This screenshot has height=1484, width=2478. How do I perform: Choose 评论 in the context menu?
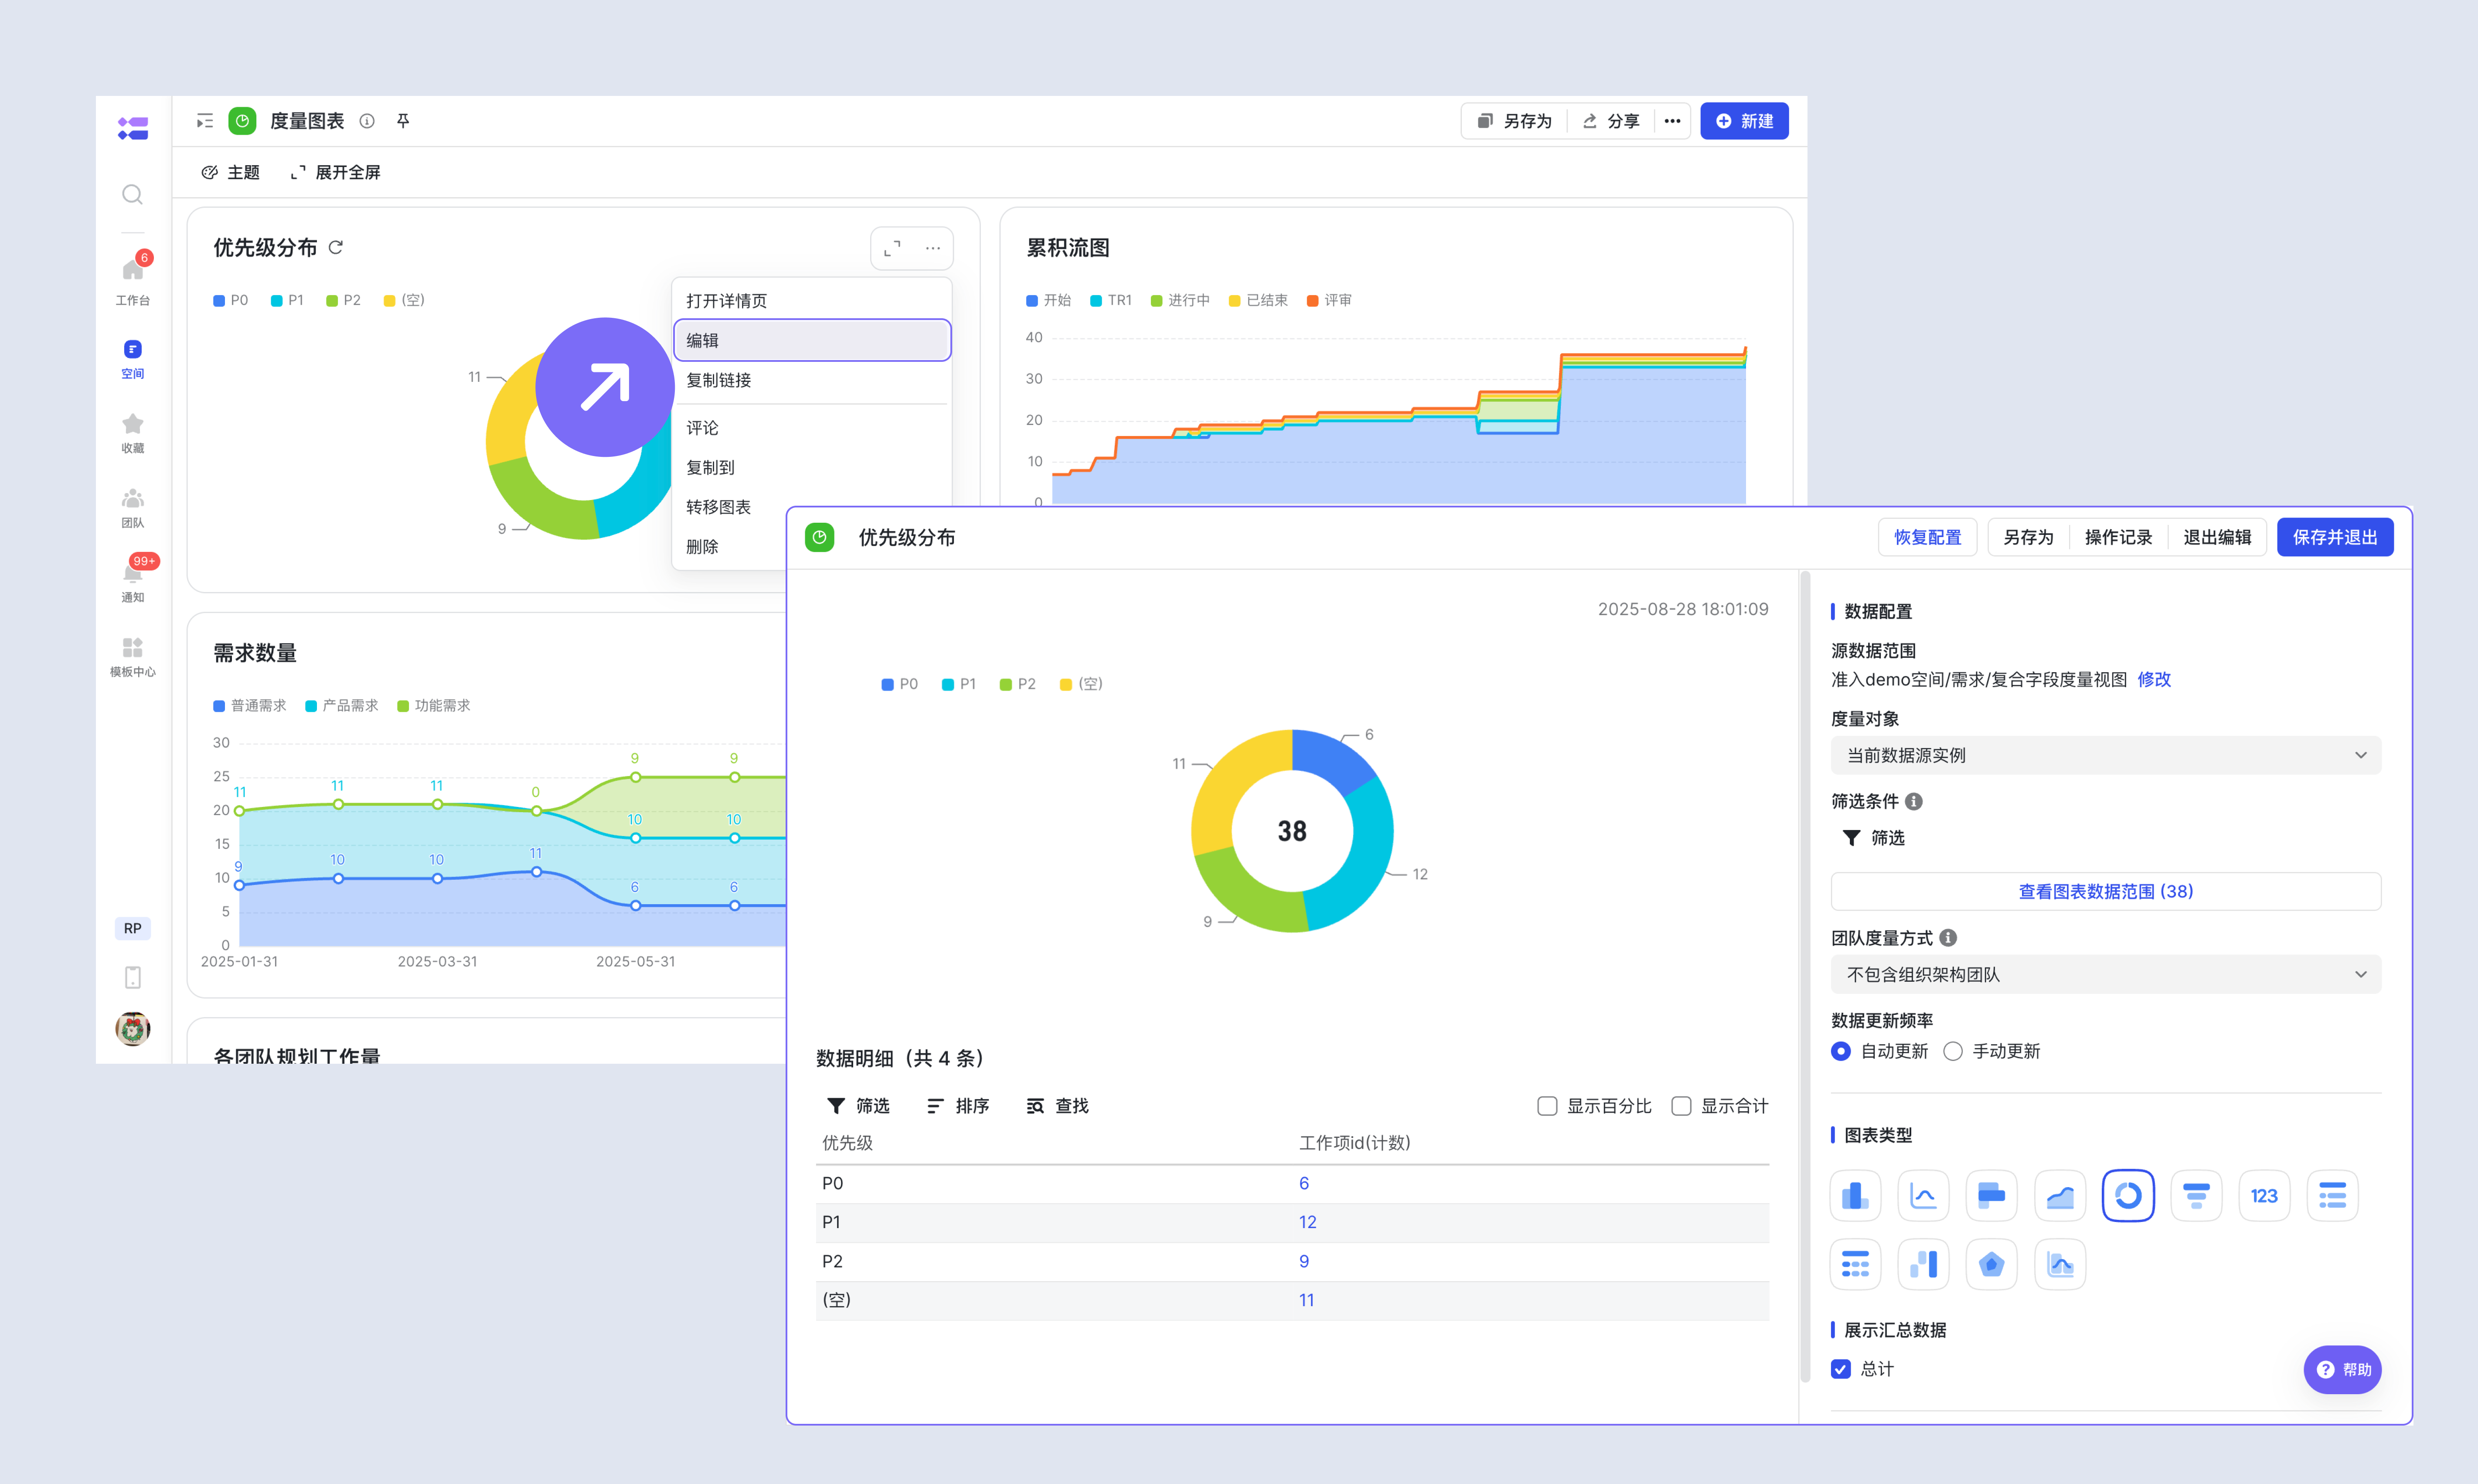point(812,428)
